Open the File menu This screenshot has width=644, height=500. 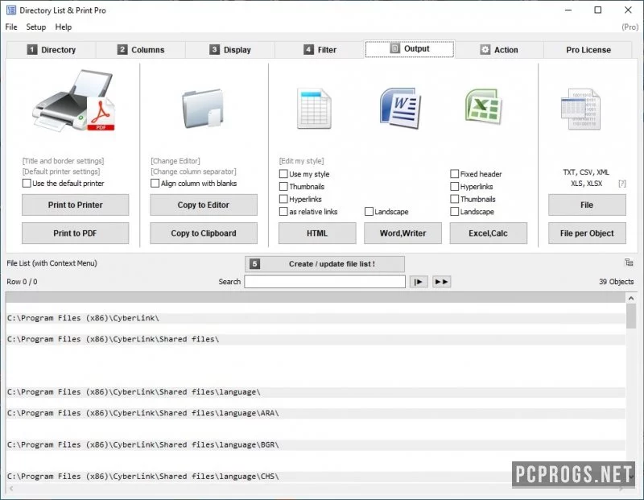pyautogui.click(x=11, y=27)
